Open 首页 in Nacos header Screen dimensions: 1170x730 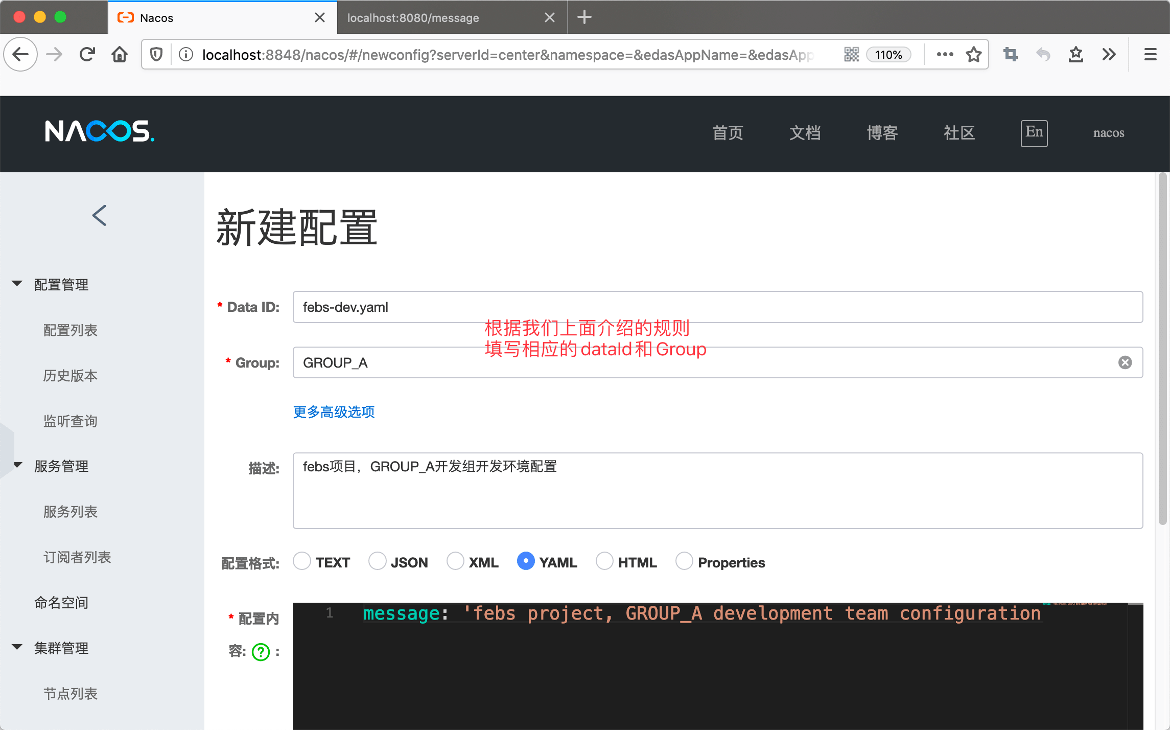[x=728, y=133]
